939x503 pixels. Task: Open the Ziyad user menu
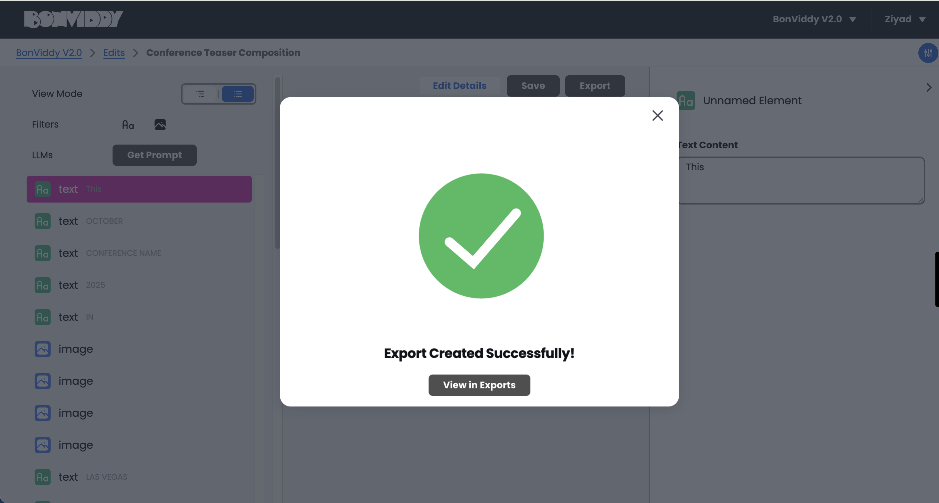point(905,19)
